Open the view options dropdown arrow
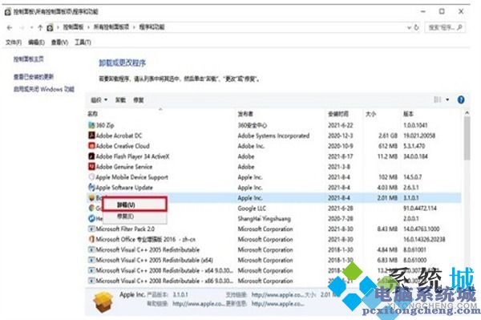Image resolution: width=481 pixels, height=320 pixels. pyautogui.click(x=447, y=99)
